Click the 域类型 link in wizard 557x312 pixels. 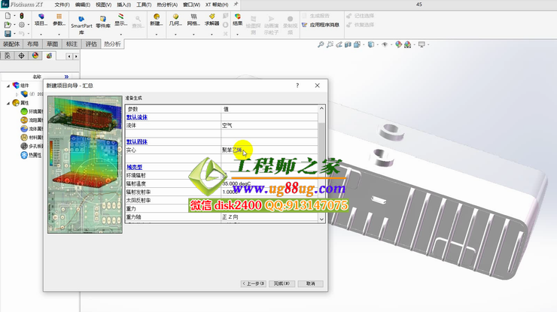click(134, 167)
